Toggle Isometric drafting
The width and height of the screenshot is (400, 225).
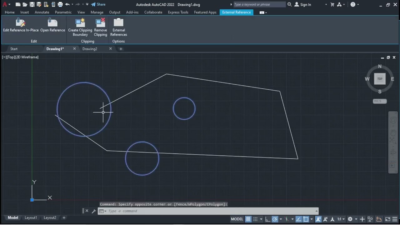coord(287,219)
